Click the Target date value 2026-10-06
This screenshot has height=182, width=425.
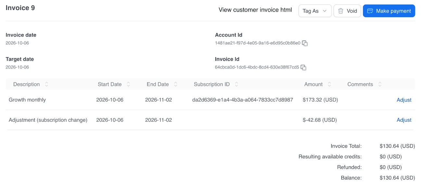[x=17, y=67]
